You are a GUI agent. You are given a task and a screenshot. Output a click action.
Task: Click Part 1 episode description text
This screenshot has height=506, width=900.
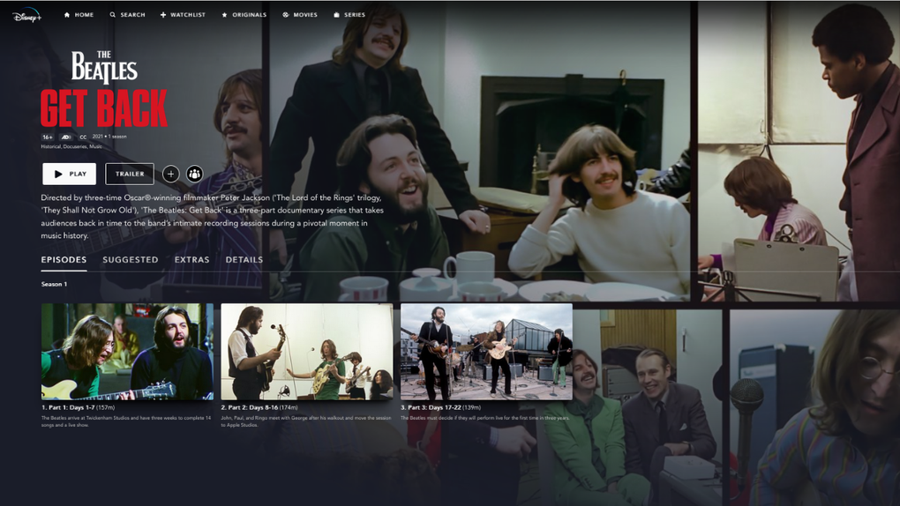[125, 421]
